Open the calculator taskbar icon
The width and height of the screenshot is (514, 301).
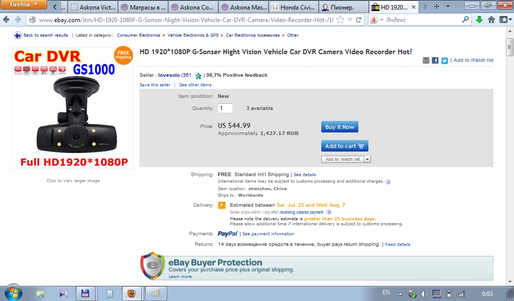110,293
